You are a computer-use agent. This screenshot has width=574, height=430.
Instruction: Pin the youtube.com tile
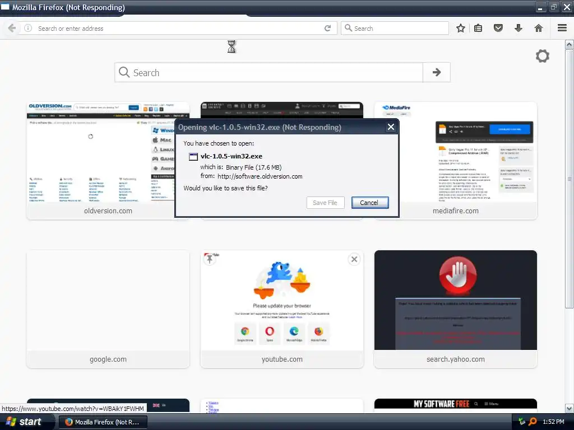(x=210, y=259)
